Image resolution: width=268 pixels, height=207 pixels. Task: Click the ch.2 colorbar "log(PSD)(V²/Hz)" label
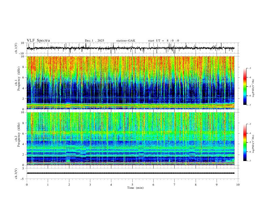click(x=253, y=144)
